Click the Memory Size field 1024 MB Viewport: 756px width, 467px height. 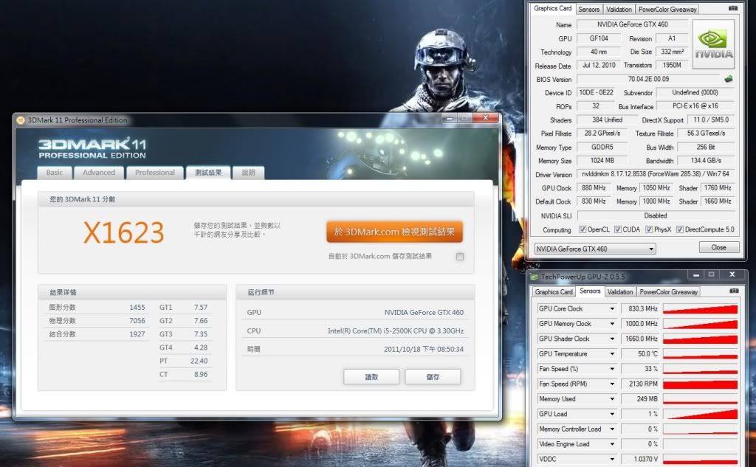point(602,161)
